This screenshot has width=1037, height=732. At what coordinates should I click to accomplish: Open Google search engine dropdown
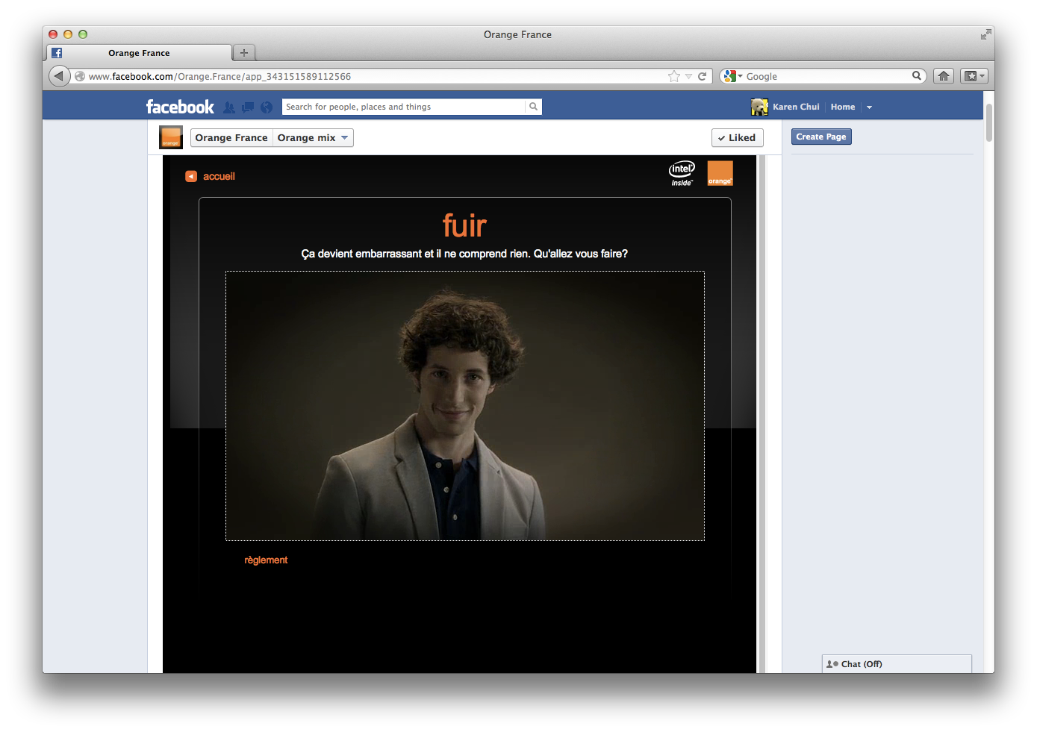[732, 76]
